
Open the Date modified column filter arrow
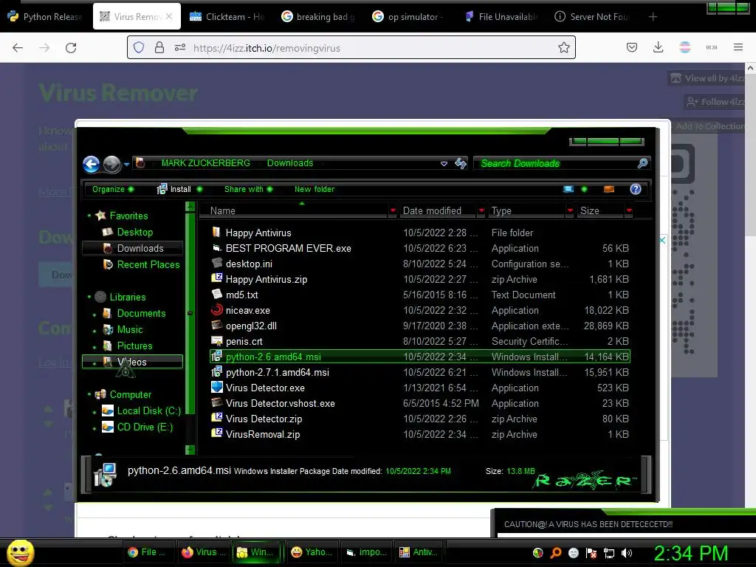click(481, 210)
